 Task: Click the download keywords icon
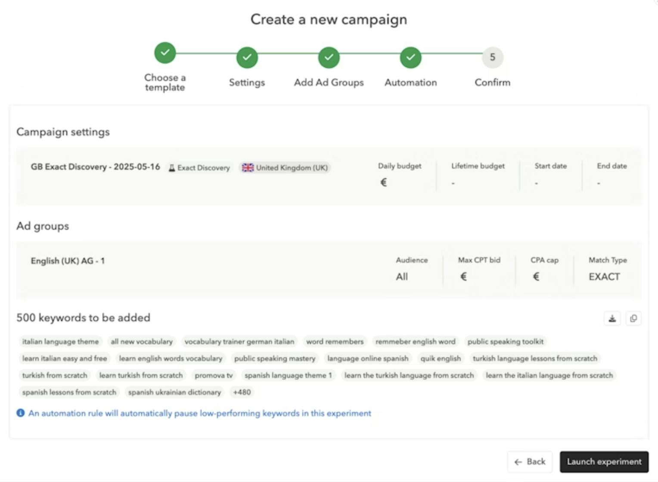612,318
